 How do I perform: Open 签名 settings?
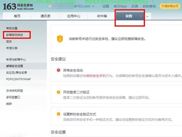[x=9, y=41]
